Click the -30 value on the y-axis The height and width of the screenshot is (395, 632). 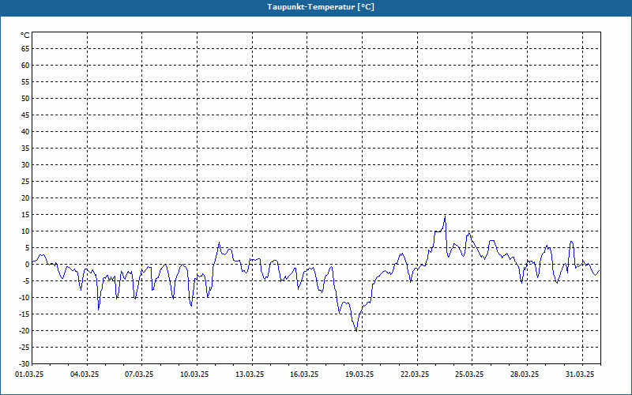pos(24,363)
